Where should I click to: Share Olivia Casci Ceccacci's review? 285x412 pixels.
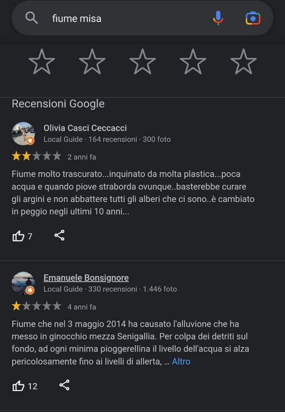(59, 235)
